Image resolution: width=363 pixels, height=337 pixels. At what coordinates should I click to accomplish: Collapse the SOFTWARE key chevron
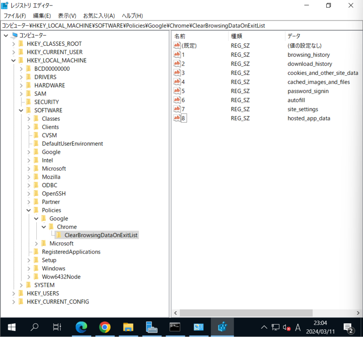click(x=21, y=110)
